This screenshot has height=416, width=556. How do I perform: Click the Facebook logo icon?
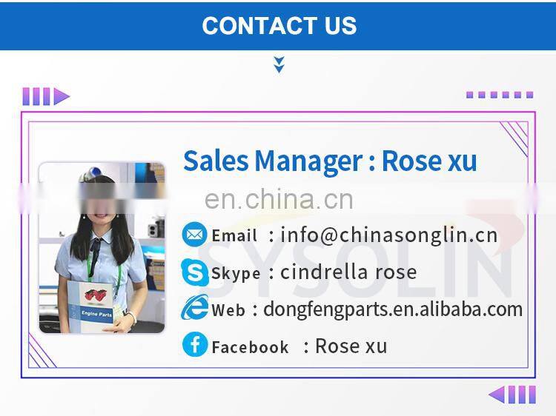[x=195, y=344]
